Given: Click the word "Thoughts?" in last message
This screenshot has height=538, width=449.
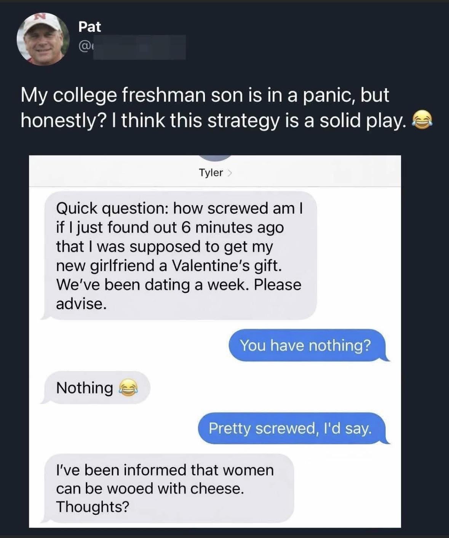Looking at the screenshot, I should [x=93, y=507].
